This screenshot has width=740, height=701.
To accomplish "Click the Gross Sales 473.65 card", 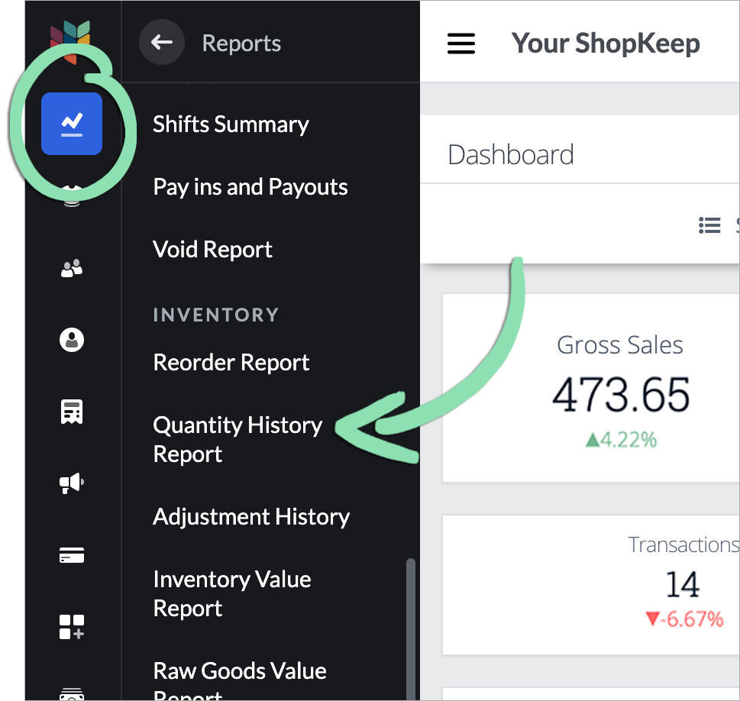I will (x=591, y=388).
